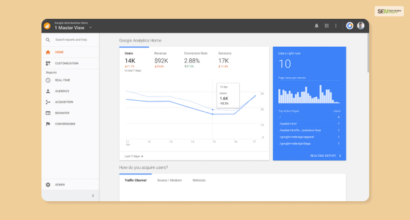Screen dimensions: 410x220
Task: Click the $92K Revenue value
Action: [161, 61]
